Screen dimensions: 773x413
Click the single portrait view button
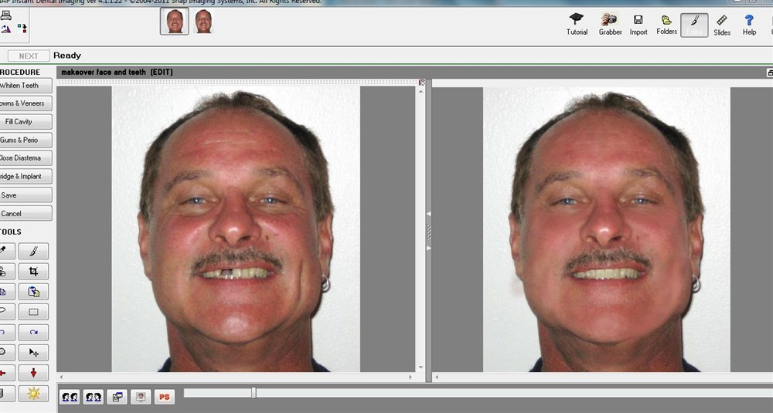(141, 397)
